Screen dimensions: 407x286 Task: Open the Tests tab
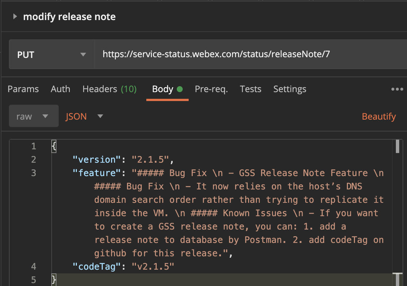coord(251,89)
